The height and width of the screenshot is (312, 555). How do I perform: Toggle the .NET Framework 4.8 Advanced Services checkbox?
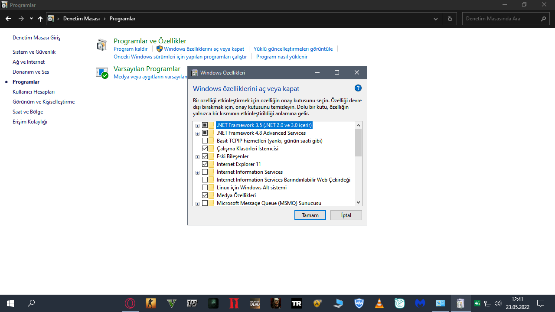(x=205, y=133)
